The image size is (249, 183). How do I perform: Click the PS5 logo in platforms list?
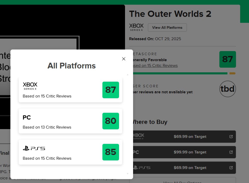coord(34,149)
